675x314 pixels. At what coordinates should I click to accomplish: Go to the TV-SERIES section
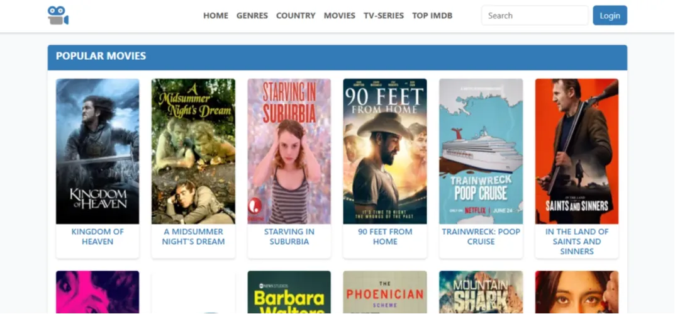pyautogui.click(x=384, y=16)
